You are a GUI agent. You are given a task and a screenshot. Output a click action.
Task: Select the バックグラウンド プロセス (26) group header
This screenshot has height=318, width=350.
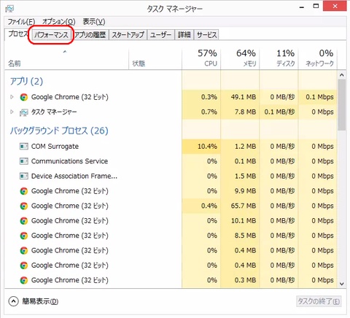click(59, 131)
